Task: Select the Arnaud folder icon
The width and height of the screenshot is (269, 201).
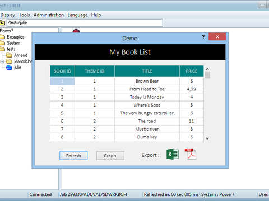Action: pyautogui.click(x=9, y=55)
